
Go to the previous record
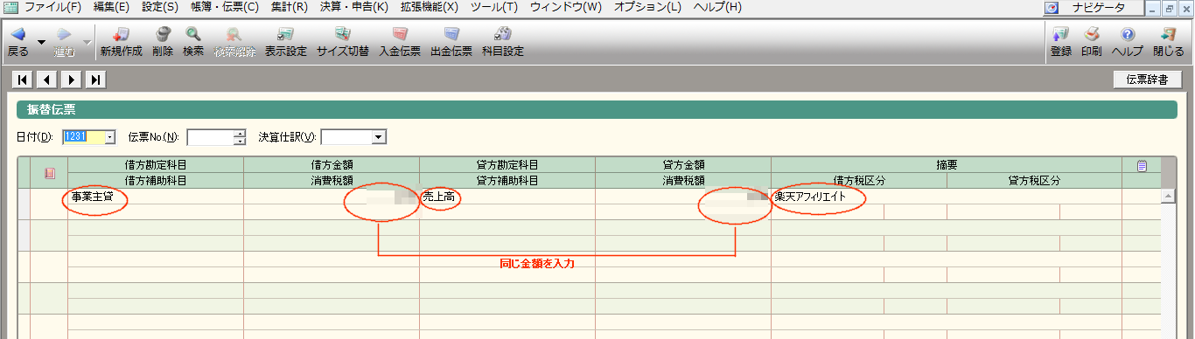click(47, 80)
